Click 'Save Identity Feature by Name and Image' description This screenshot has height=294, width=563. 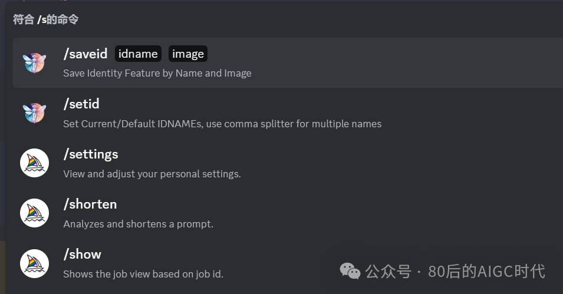point(157,73)
